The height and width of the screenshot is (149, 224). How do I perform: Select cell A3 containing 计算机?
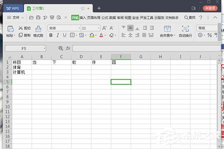point(22,72)
